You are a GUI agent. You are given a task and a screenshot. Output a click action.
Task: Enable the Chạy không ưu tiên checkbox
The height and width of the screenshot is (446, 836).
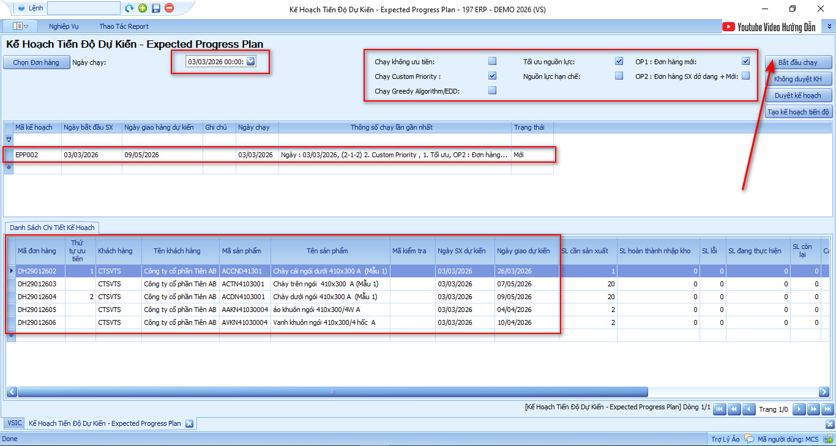(492, 61)
